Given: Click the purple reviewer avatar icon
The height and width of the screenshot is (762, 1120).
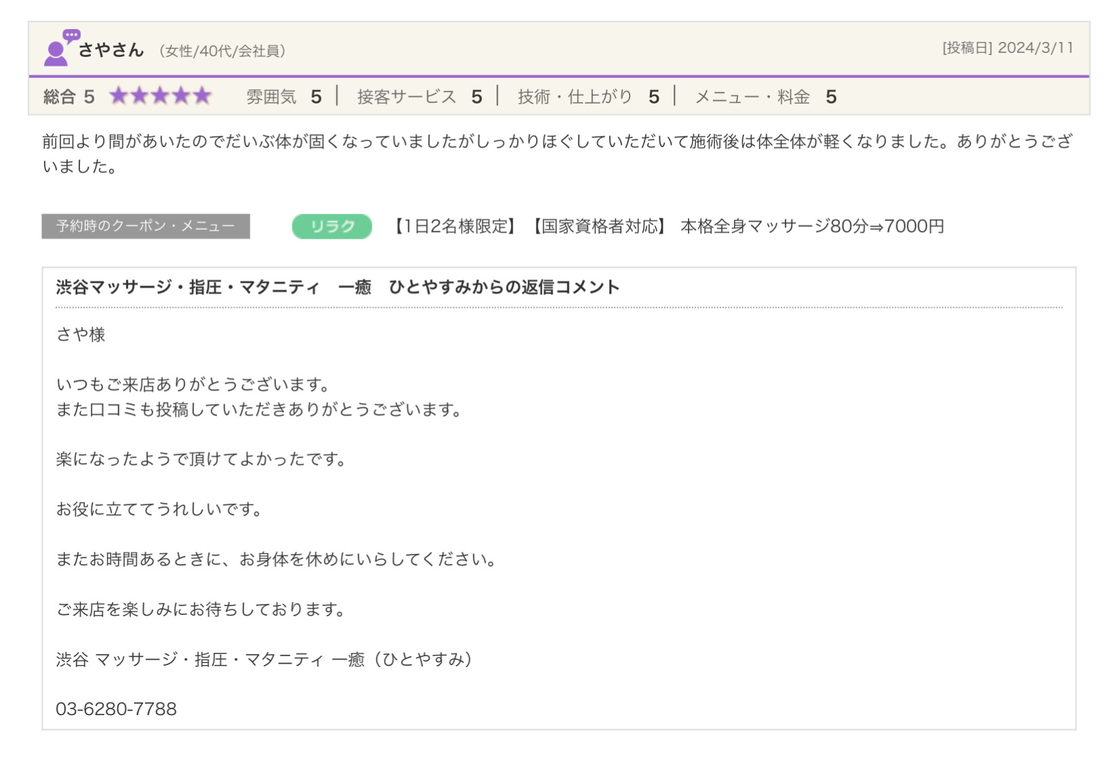Looking at the screenshot, I should [x=61, y=47].
